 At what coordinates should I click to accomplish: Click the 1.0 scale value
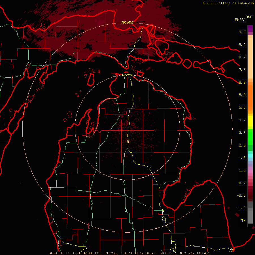tap(242, 170)
